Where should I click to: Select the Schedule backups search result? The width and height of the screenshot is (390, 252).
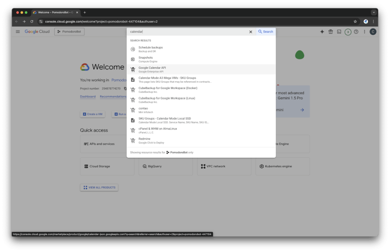coord(201,49)
